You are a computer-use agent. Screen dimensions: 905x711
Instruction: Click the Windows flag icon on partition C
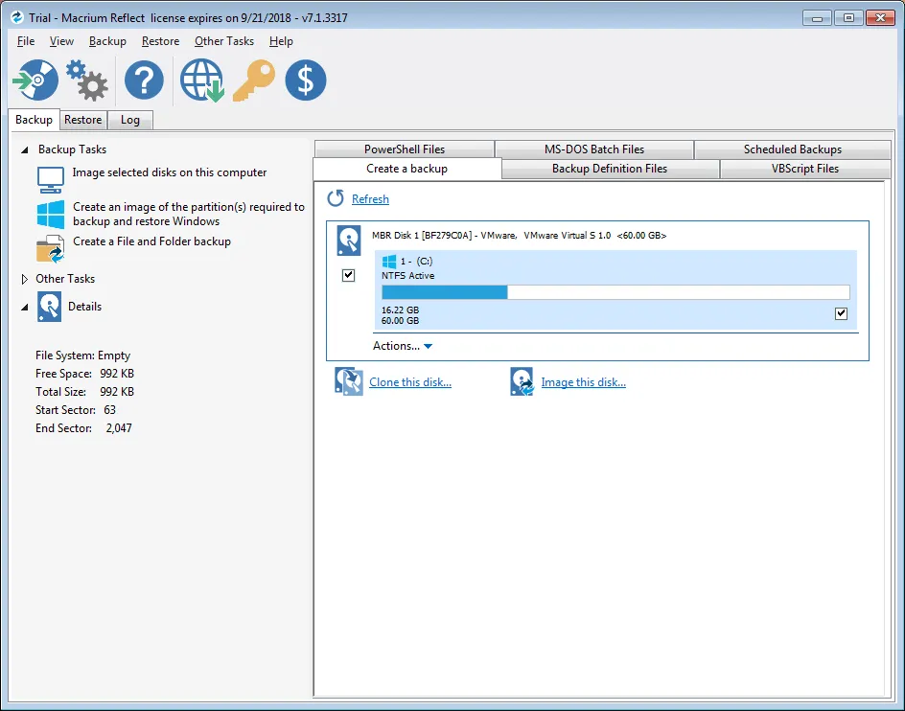[x=389, y=262]
